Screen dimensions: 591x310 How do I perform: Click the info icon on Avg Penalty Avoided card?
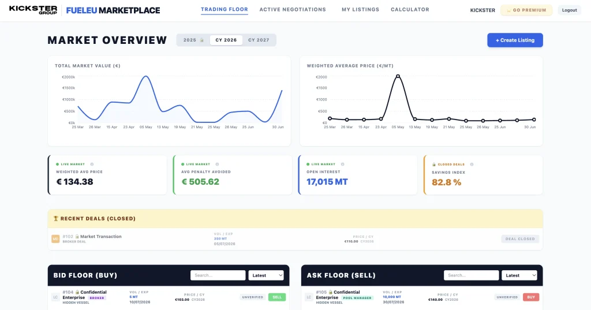point(217,165)
